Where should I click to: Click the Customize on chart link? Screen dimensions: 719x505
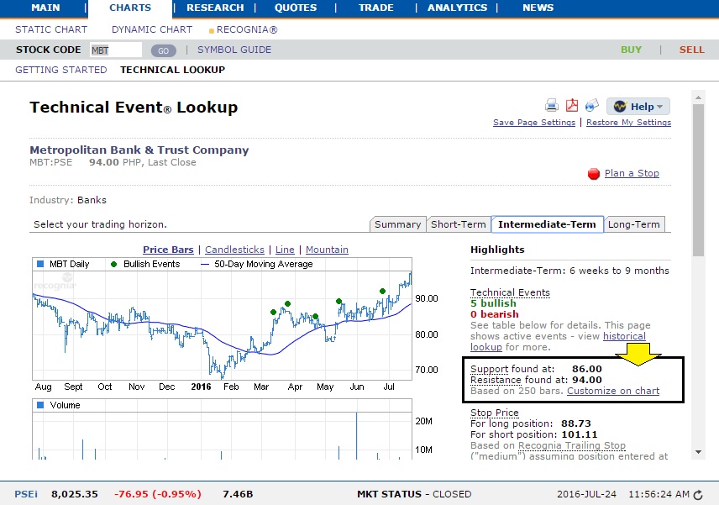click(x=613, y=391)
